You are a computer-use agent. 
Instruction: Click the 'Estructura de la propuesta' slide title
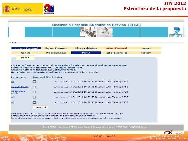(155, 9)
